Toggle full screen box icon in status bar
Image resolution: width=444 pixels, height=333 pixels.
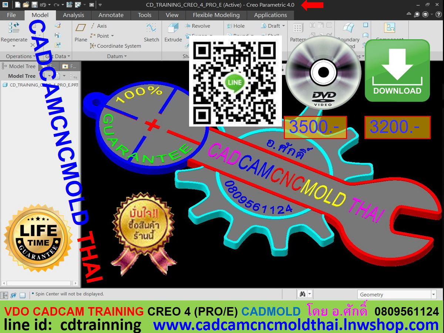[x=23, y=295]
